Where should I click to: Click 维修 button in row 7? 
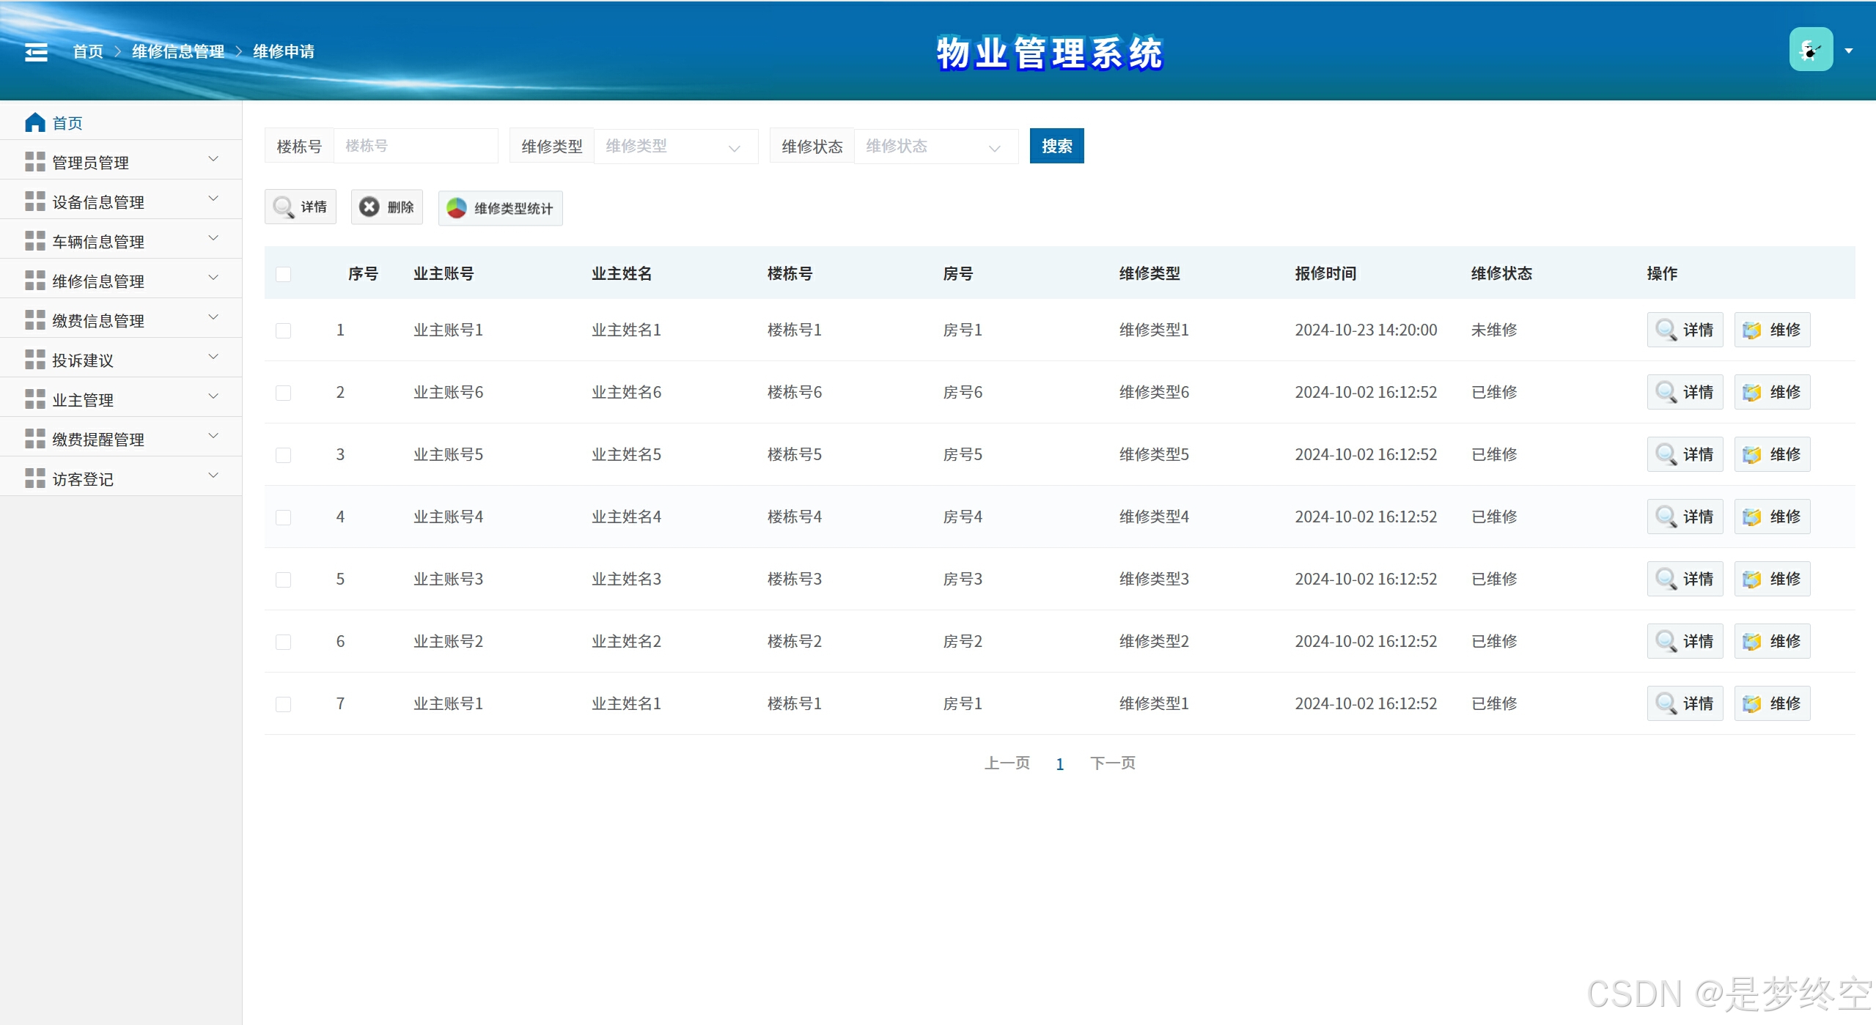[1771, 703]
